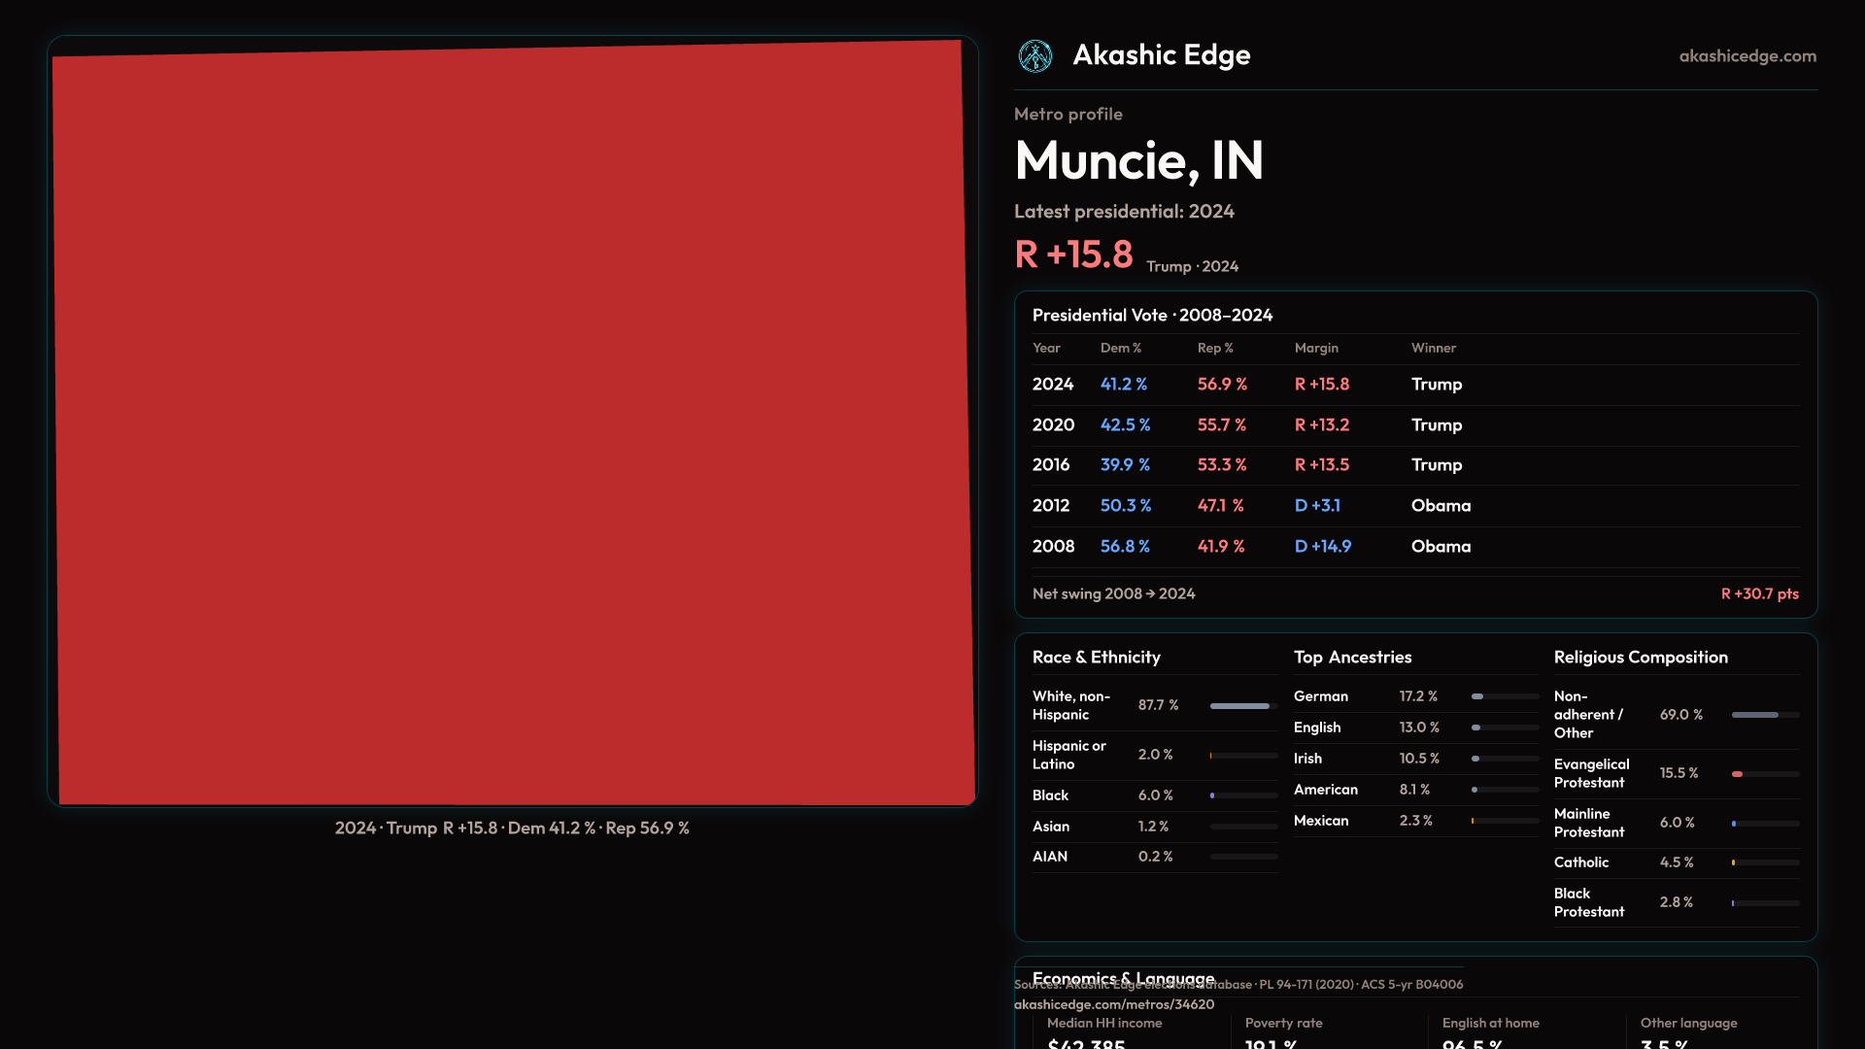Click the Poverty rate stat label
The width and height of the screenshot is (1865, 1049).
1283,1023
